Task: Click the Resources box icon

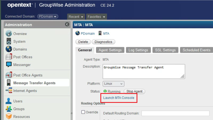Action: pyautogui.click(x=9, y=116)
